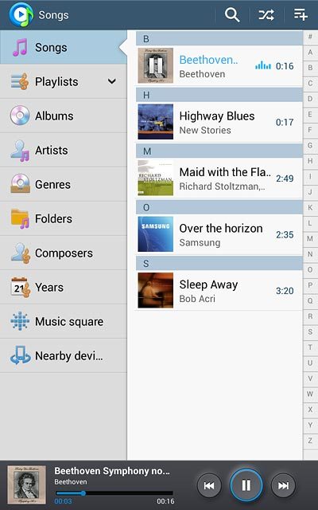The height and width of the screenshot is (510, 318).
Task: Play Highway Blues by New Stories
Action: [219, 122]
